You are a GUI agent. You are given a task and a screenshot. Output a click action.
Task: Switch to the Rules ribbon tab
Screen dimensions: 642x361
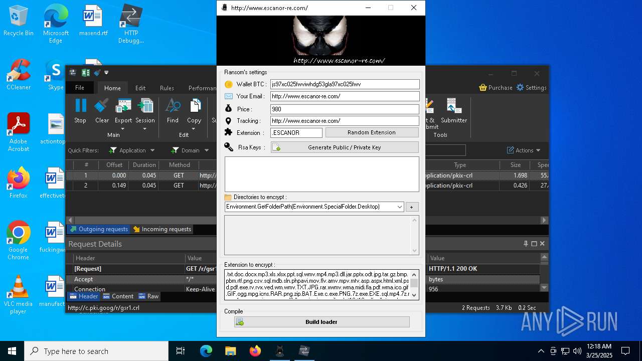[167, 88]
